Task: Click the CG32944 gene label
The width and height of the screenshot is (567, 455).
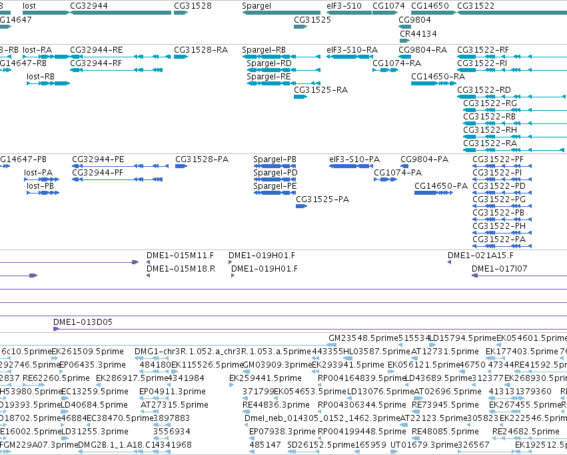Action: click(89, 6)
